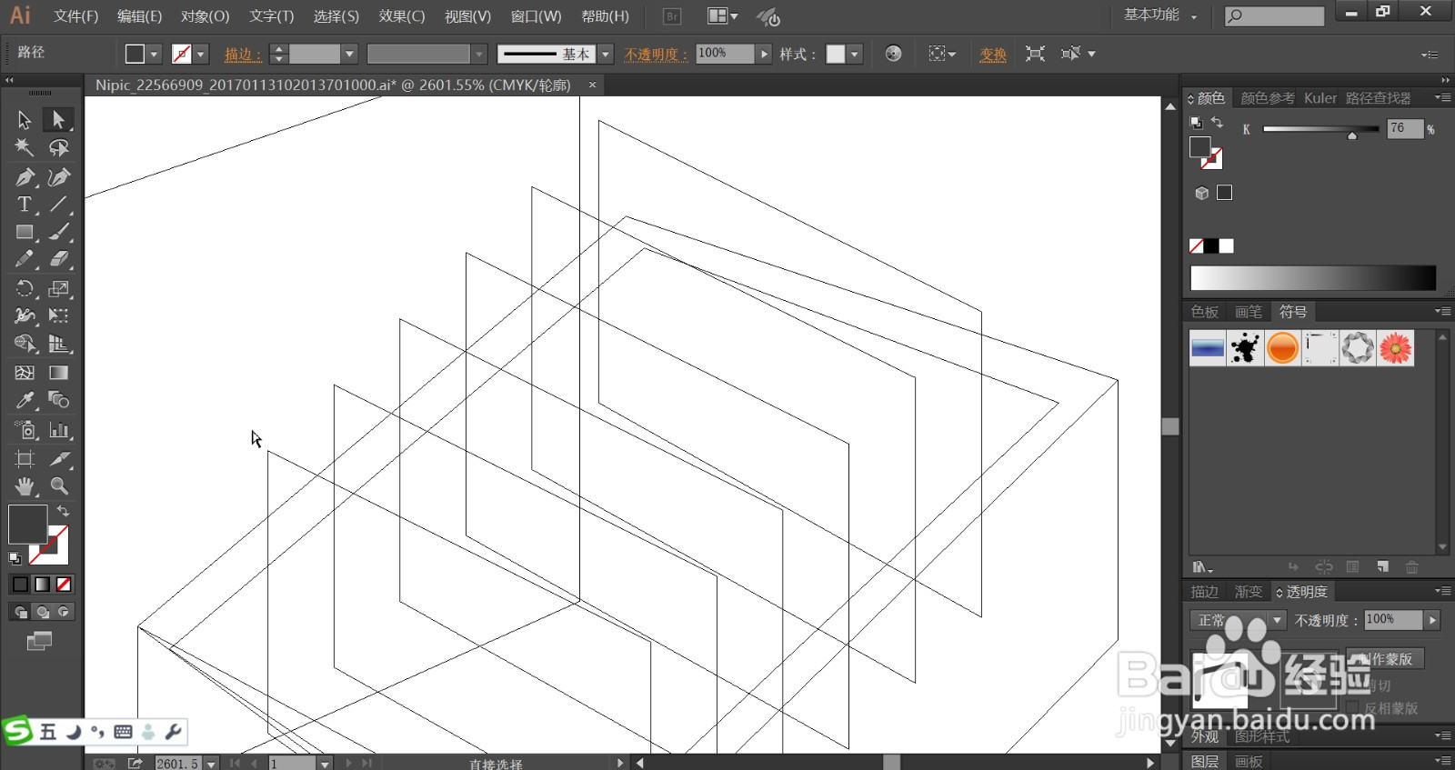
Task: Close the Nipic document tab
Action: 592,85
